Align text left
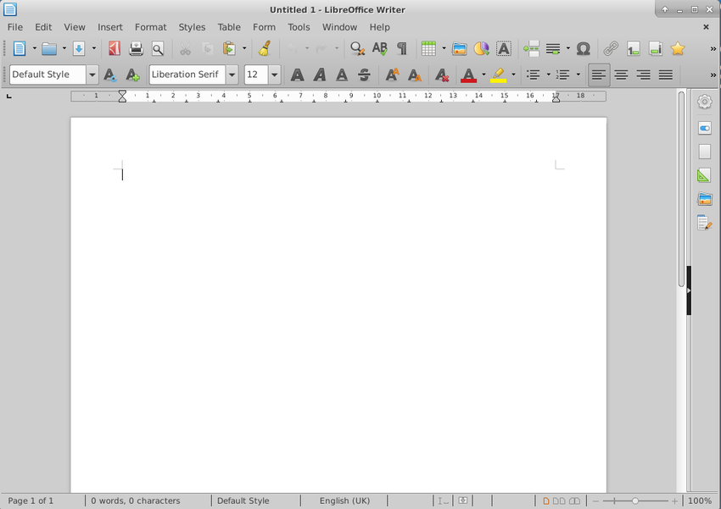The height and width of the screenshot is (509, 721). point(599,75)
